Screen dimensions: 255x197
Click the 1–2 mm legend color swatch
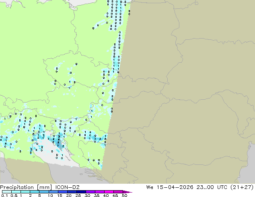(x=25, y=192)
